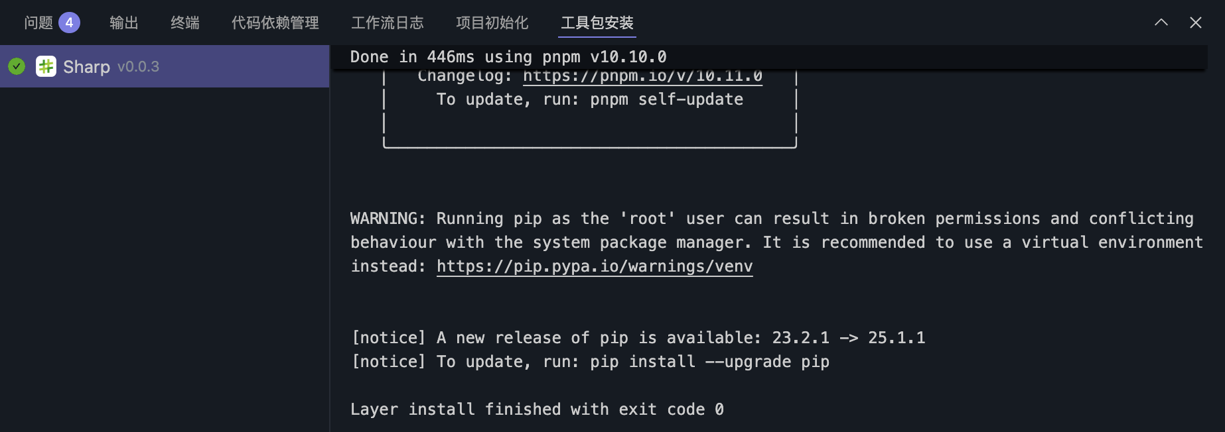Switch to the 项目初始化 tab
The width and height of the screenshot is (1225, 432).
click(x=492, y=23)
